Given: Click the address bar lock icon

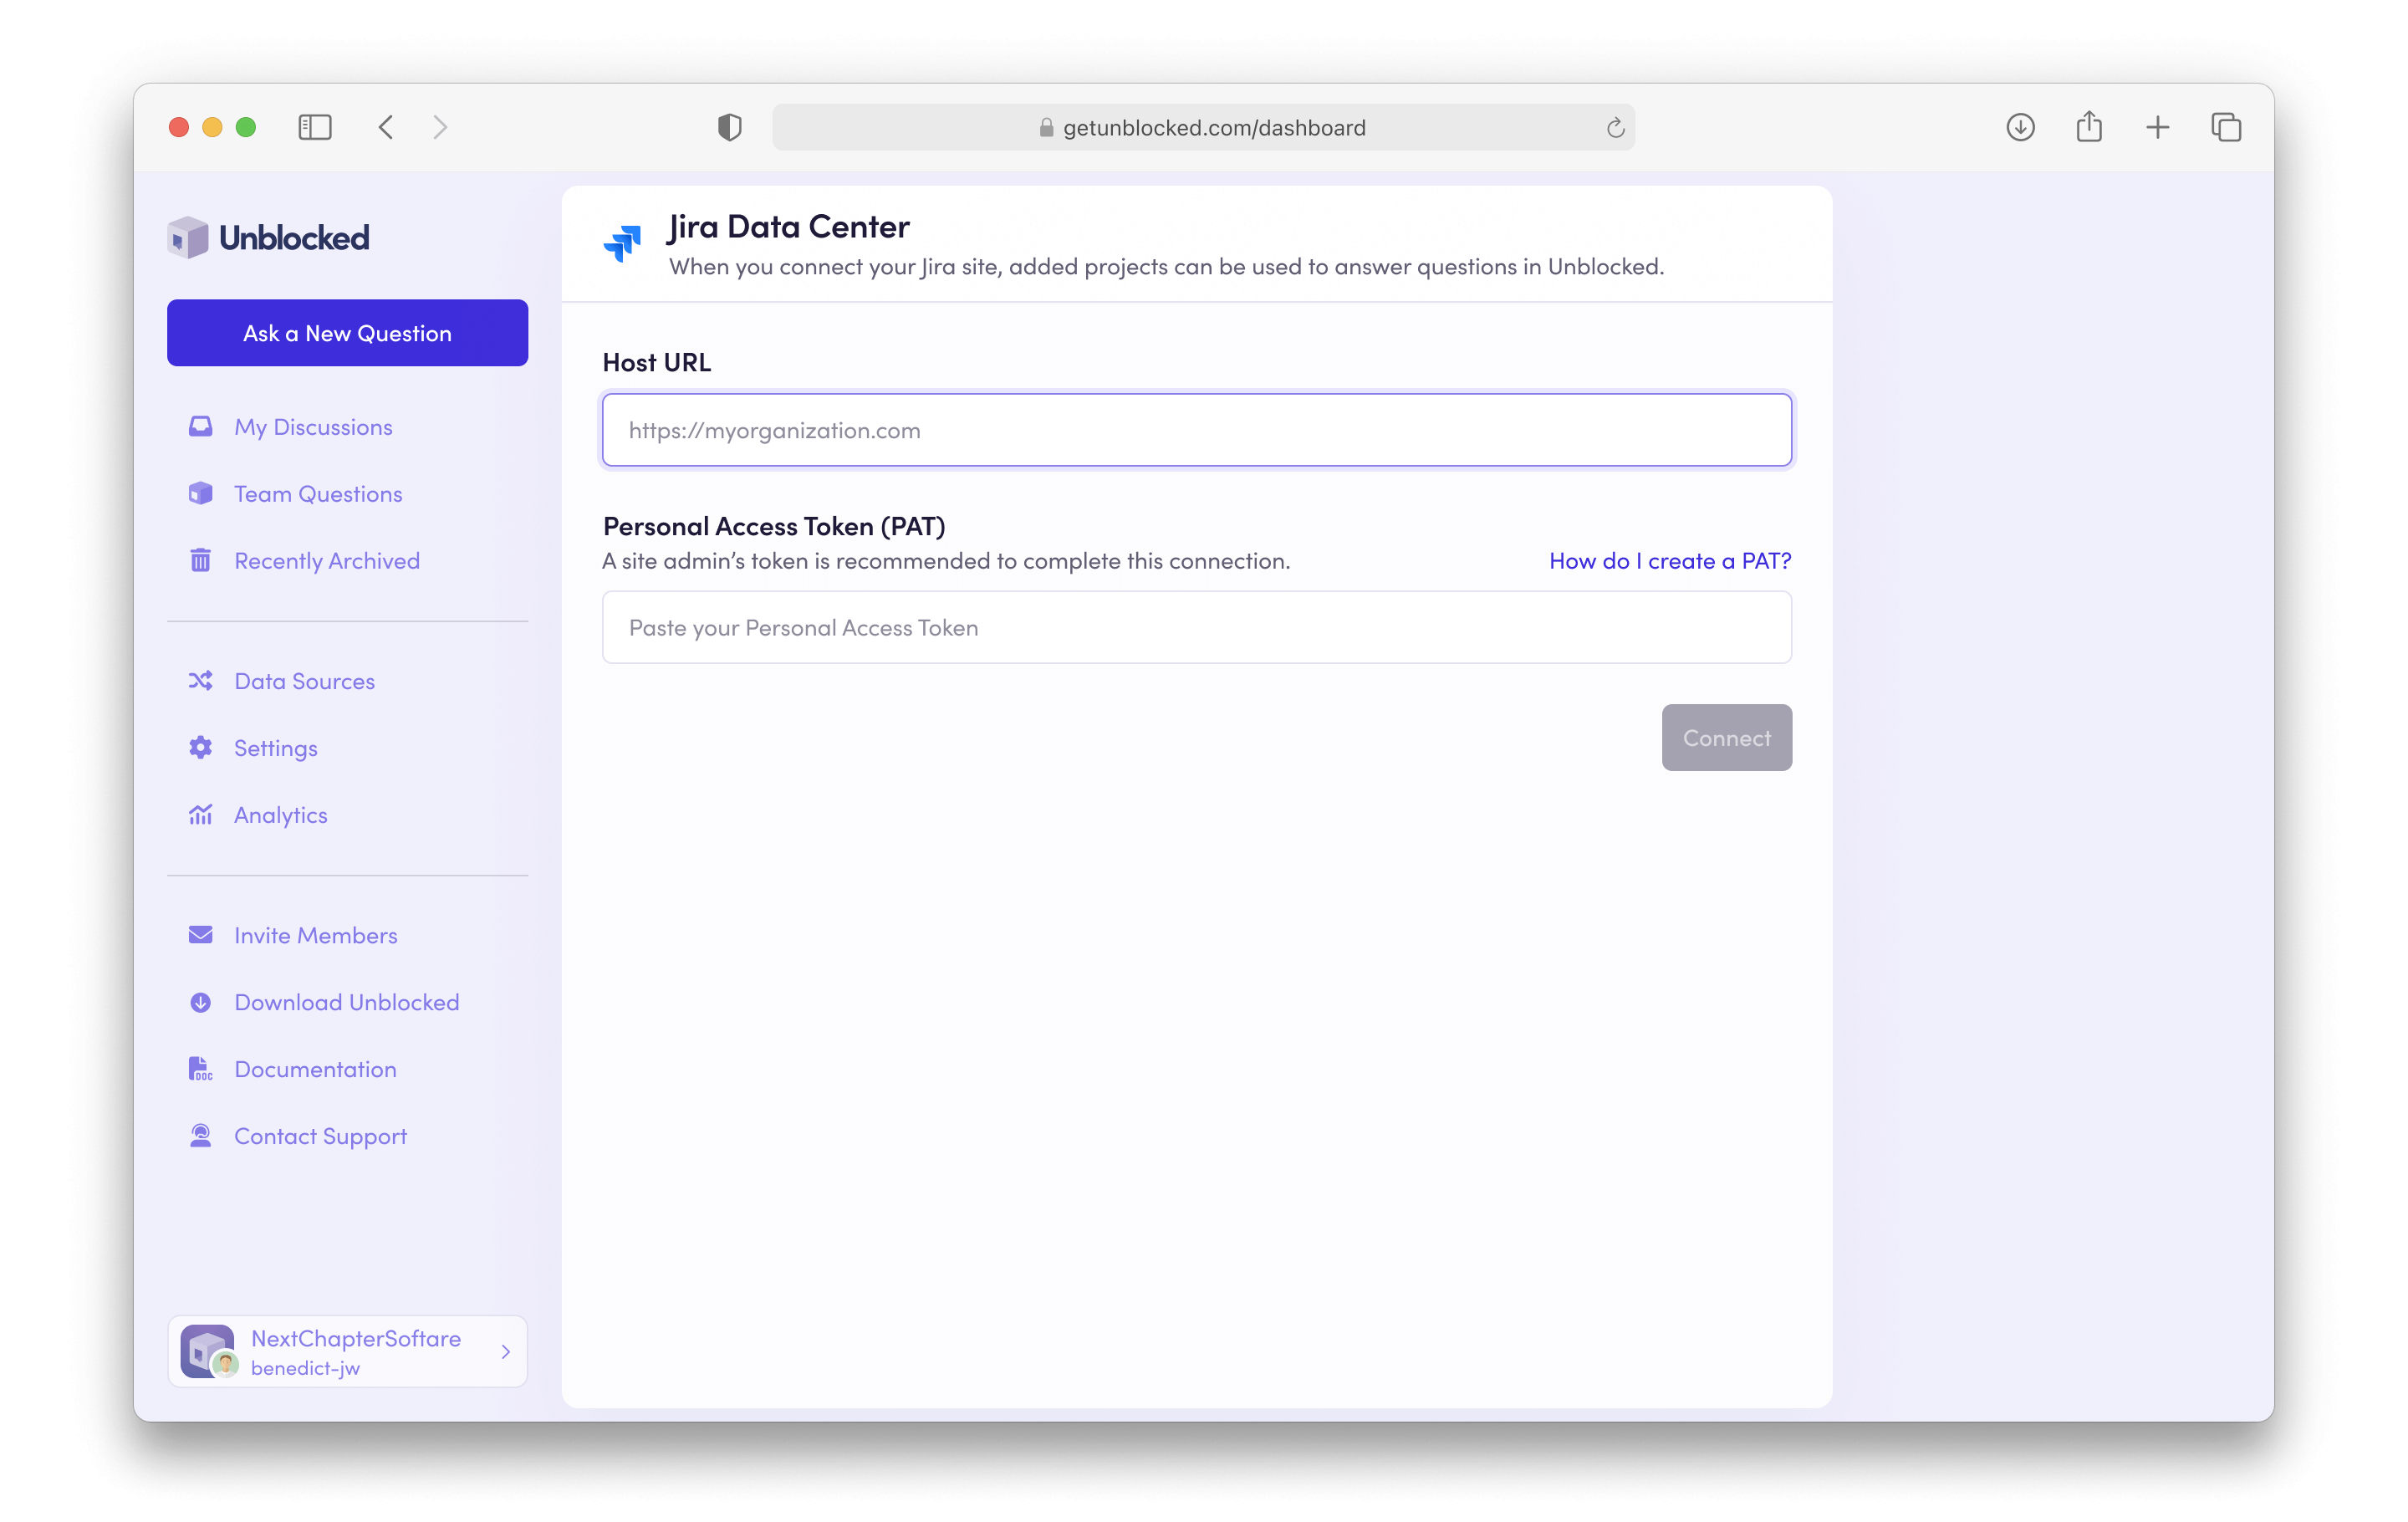Looking at the screenshot, I should tap(1046, 128).
